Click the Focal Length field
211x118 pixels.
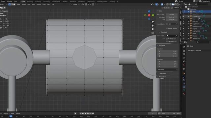[172, 14]
